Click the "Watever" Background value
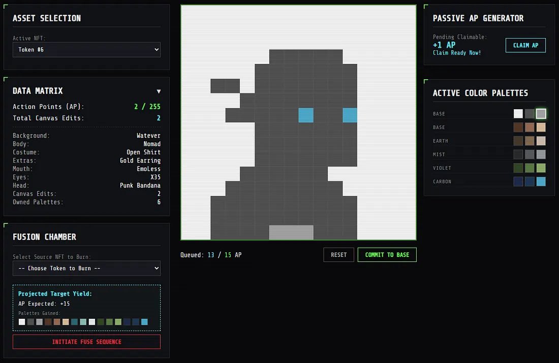This screenshot has height=363, width=559. tap(148, 136)
